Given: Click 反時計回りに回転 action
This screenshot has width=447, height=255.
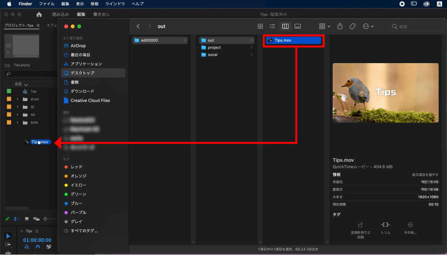Looking at the screenshot, I should 361,230.
